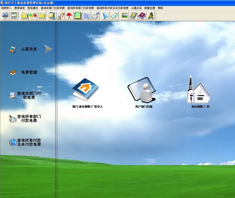Select 电费管理 label in left sidebar

(29, 72)
